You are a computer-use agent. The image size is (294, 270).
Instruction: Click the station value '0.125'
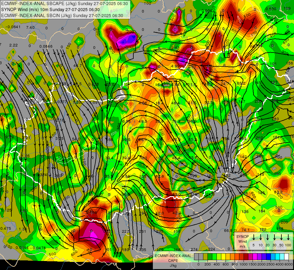coord(6,210)
